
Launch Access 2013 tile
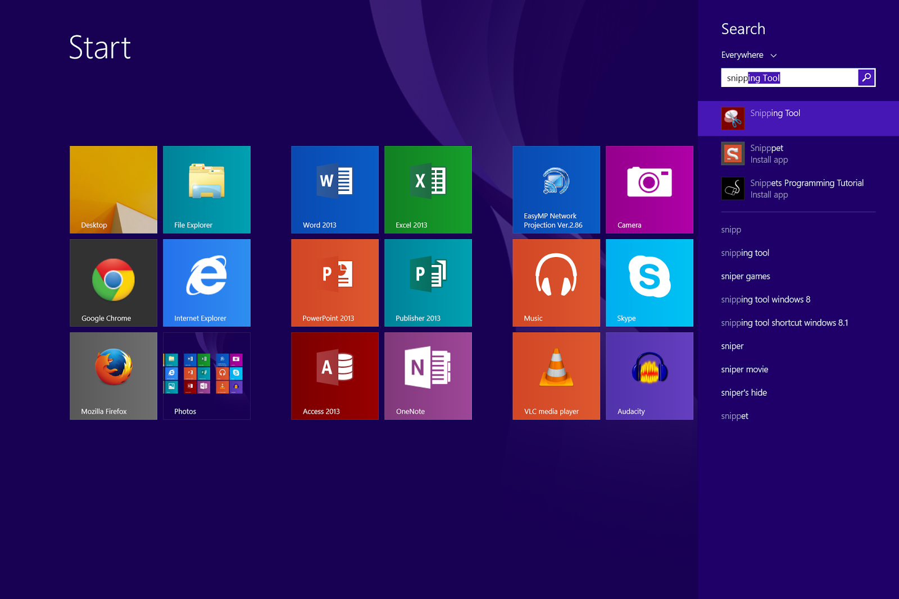335,376
